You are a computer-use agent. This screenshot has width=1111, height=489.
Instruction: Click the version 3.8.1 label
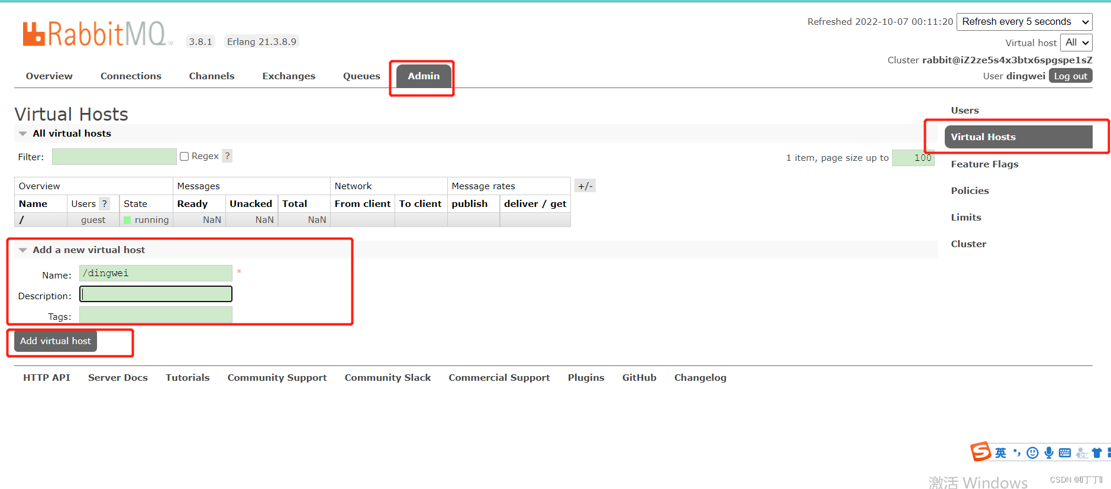point(200,41)
